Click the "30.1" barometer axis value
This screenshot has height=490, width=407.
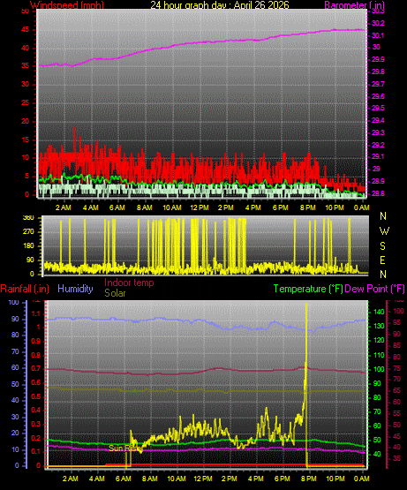point(378,35)
